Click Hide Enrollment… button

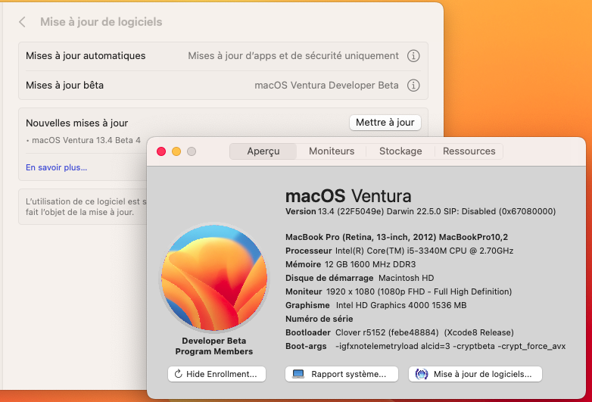click(x=217, y=374)
